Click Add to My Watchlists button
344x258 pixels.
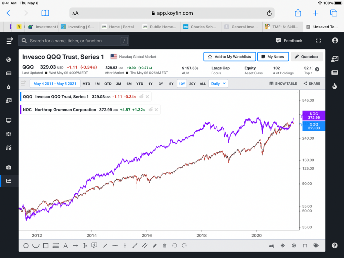pyautogui.click(x=229, y=57)
